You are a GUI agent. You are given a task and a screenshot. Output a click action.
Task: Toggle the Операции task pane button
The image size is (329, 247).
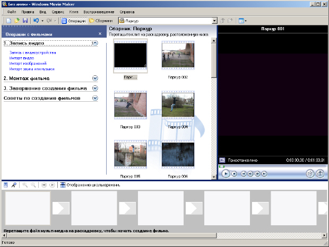coord(73,21)
